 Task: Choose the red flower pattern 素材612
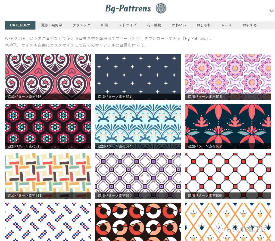228,126
